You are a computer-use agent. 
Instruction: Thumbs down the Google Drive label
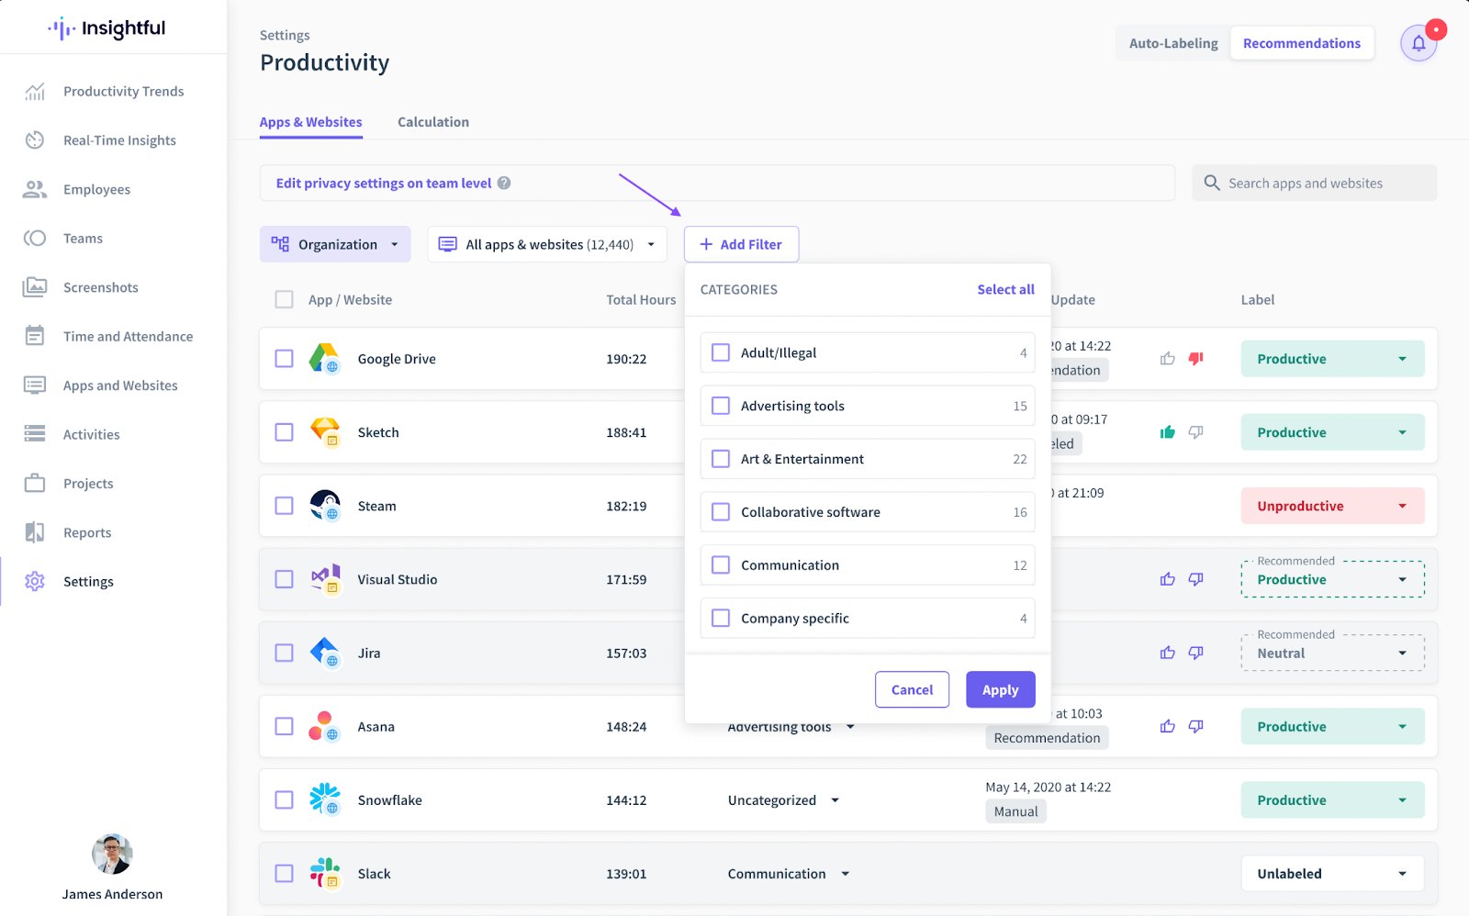1195,359
